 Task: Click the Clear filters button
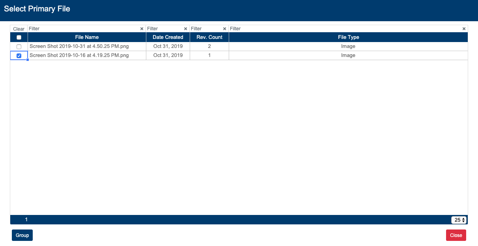pyautogui.click(x=19, y=29)
